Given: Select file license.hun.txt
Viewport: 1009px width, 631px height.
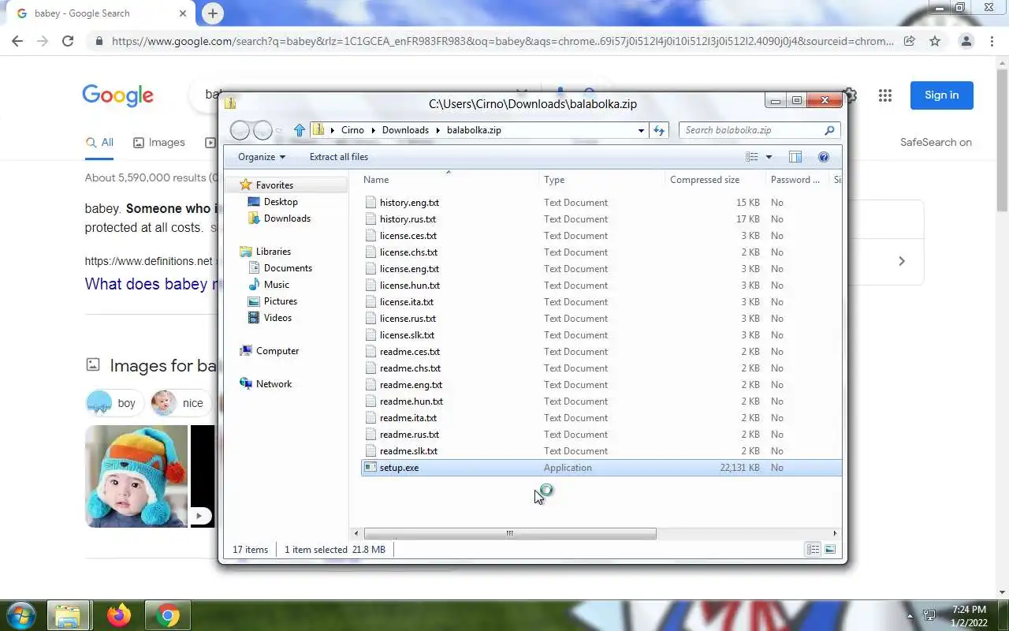Looking at the screenshot, I should [x=409, y=286].
